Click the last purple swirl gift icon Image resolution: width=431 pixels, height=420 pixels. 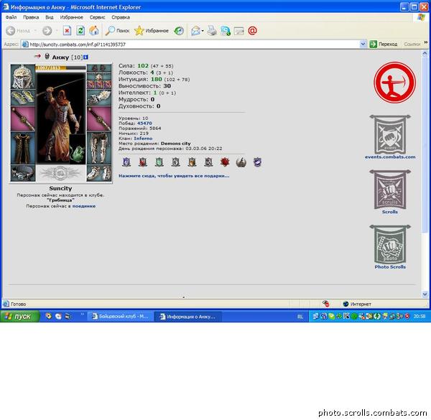coord(257,162)
